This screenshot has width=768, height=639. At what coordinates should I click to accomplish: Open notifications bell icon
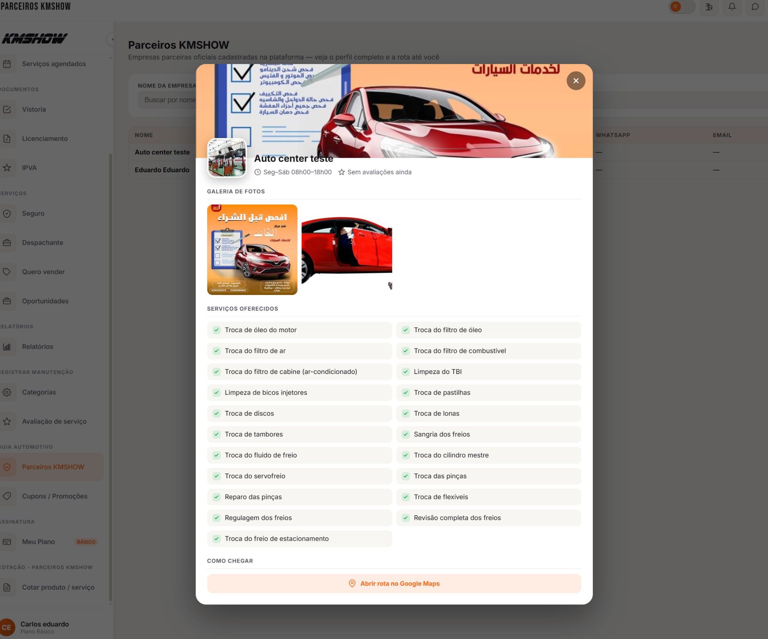click(x=732, y=7)
